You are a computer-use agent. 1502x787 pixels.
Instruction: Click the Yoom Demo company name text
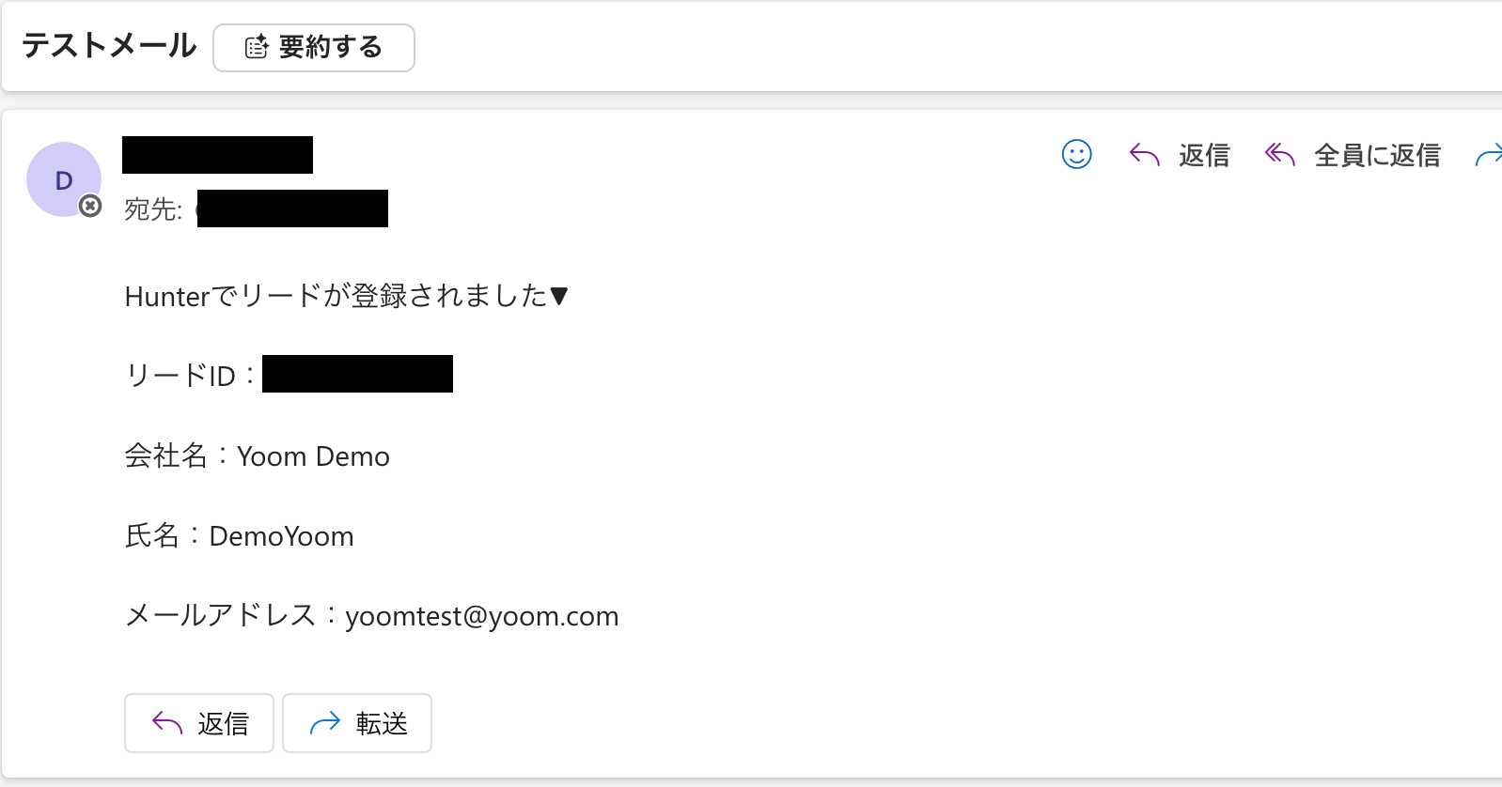313,456
